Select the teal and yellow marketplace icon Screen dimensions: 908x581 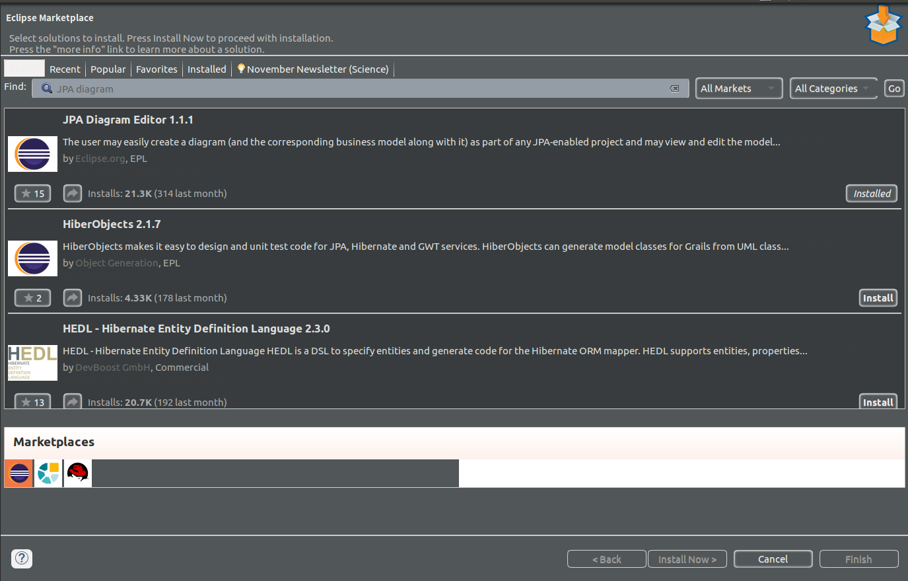tap(48, 473)
